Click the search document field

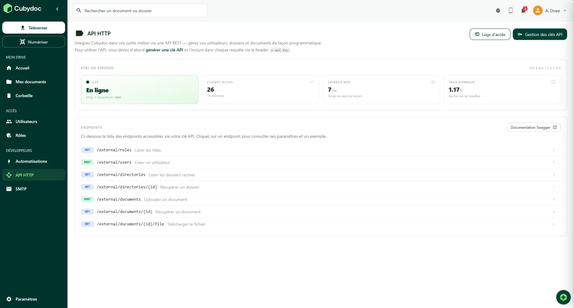140,10
